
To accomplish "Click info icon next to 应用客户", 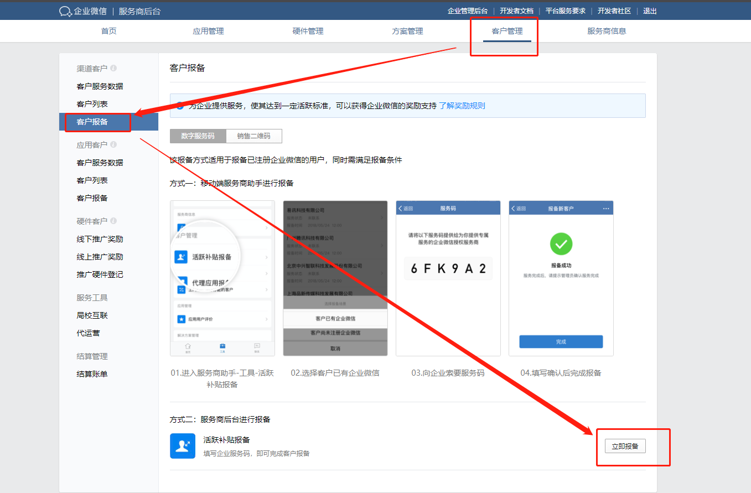I will tap(113, 144).
